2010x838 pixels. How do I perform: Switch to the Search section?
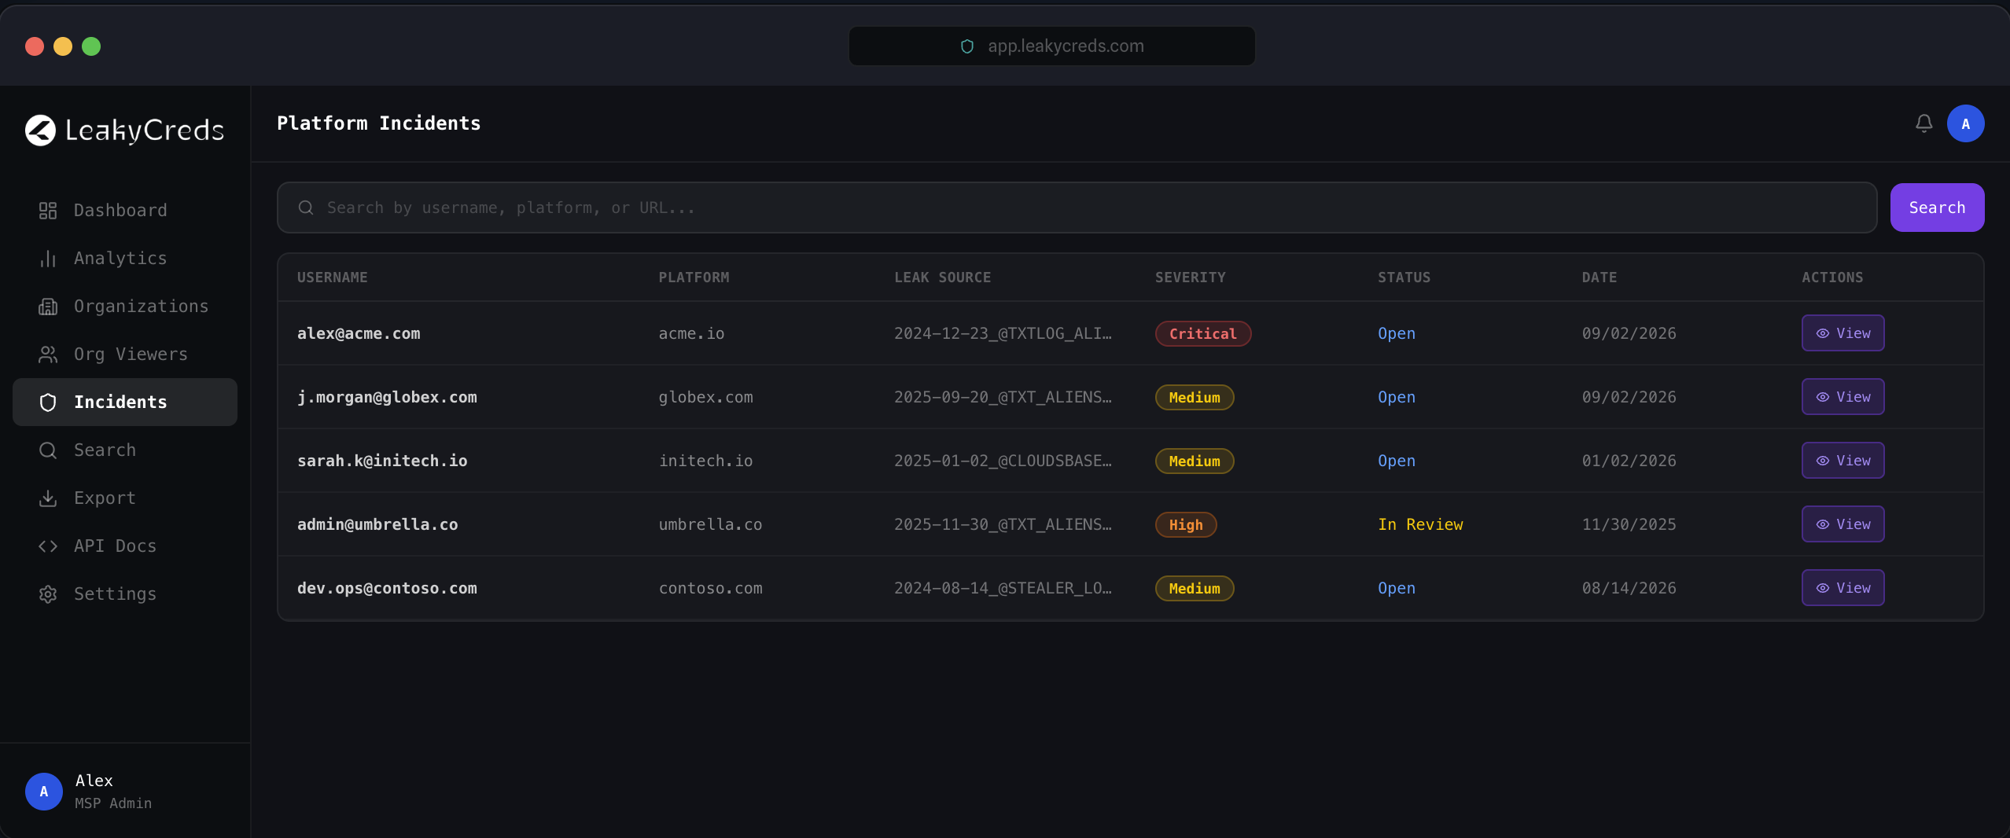pyautogui.click(x=105, y=450)
